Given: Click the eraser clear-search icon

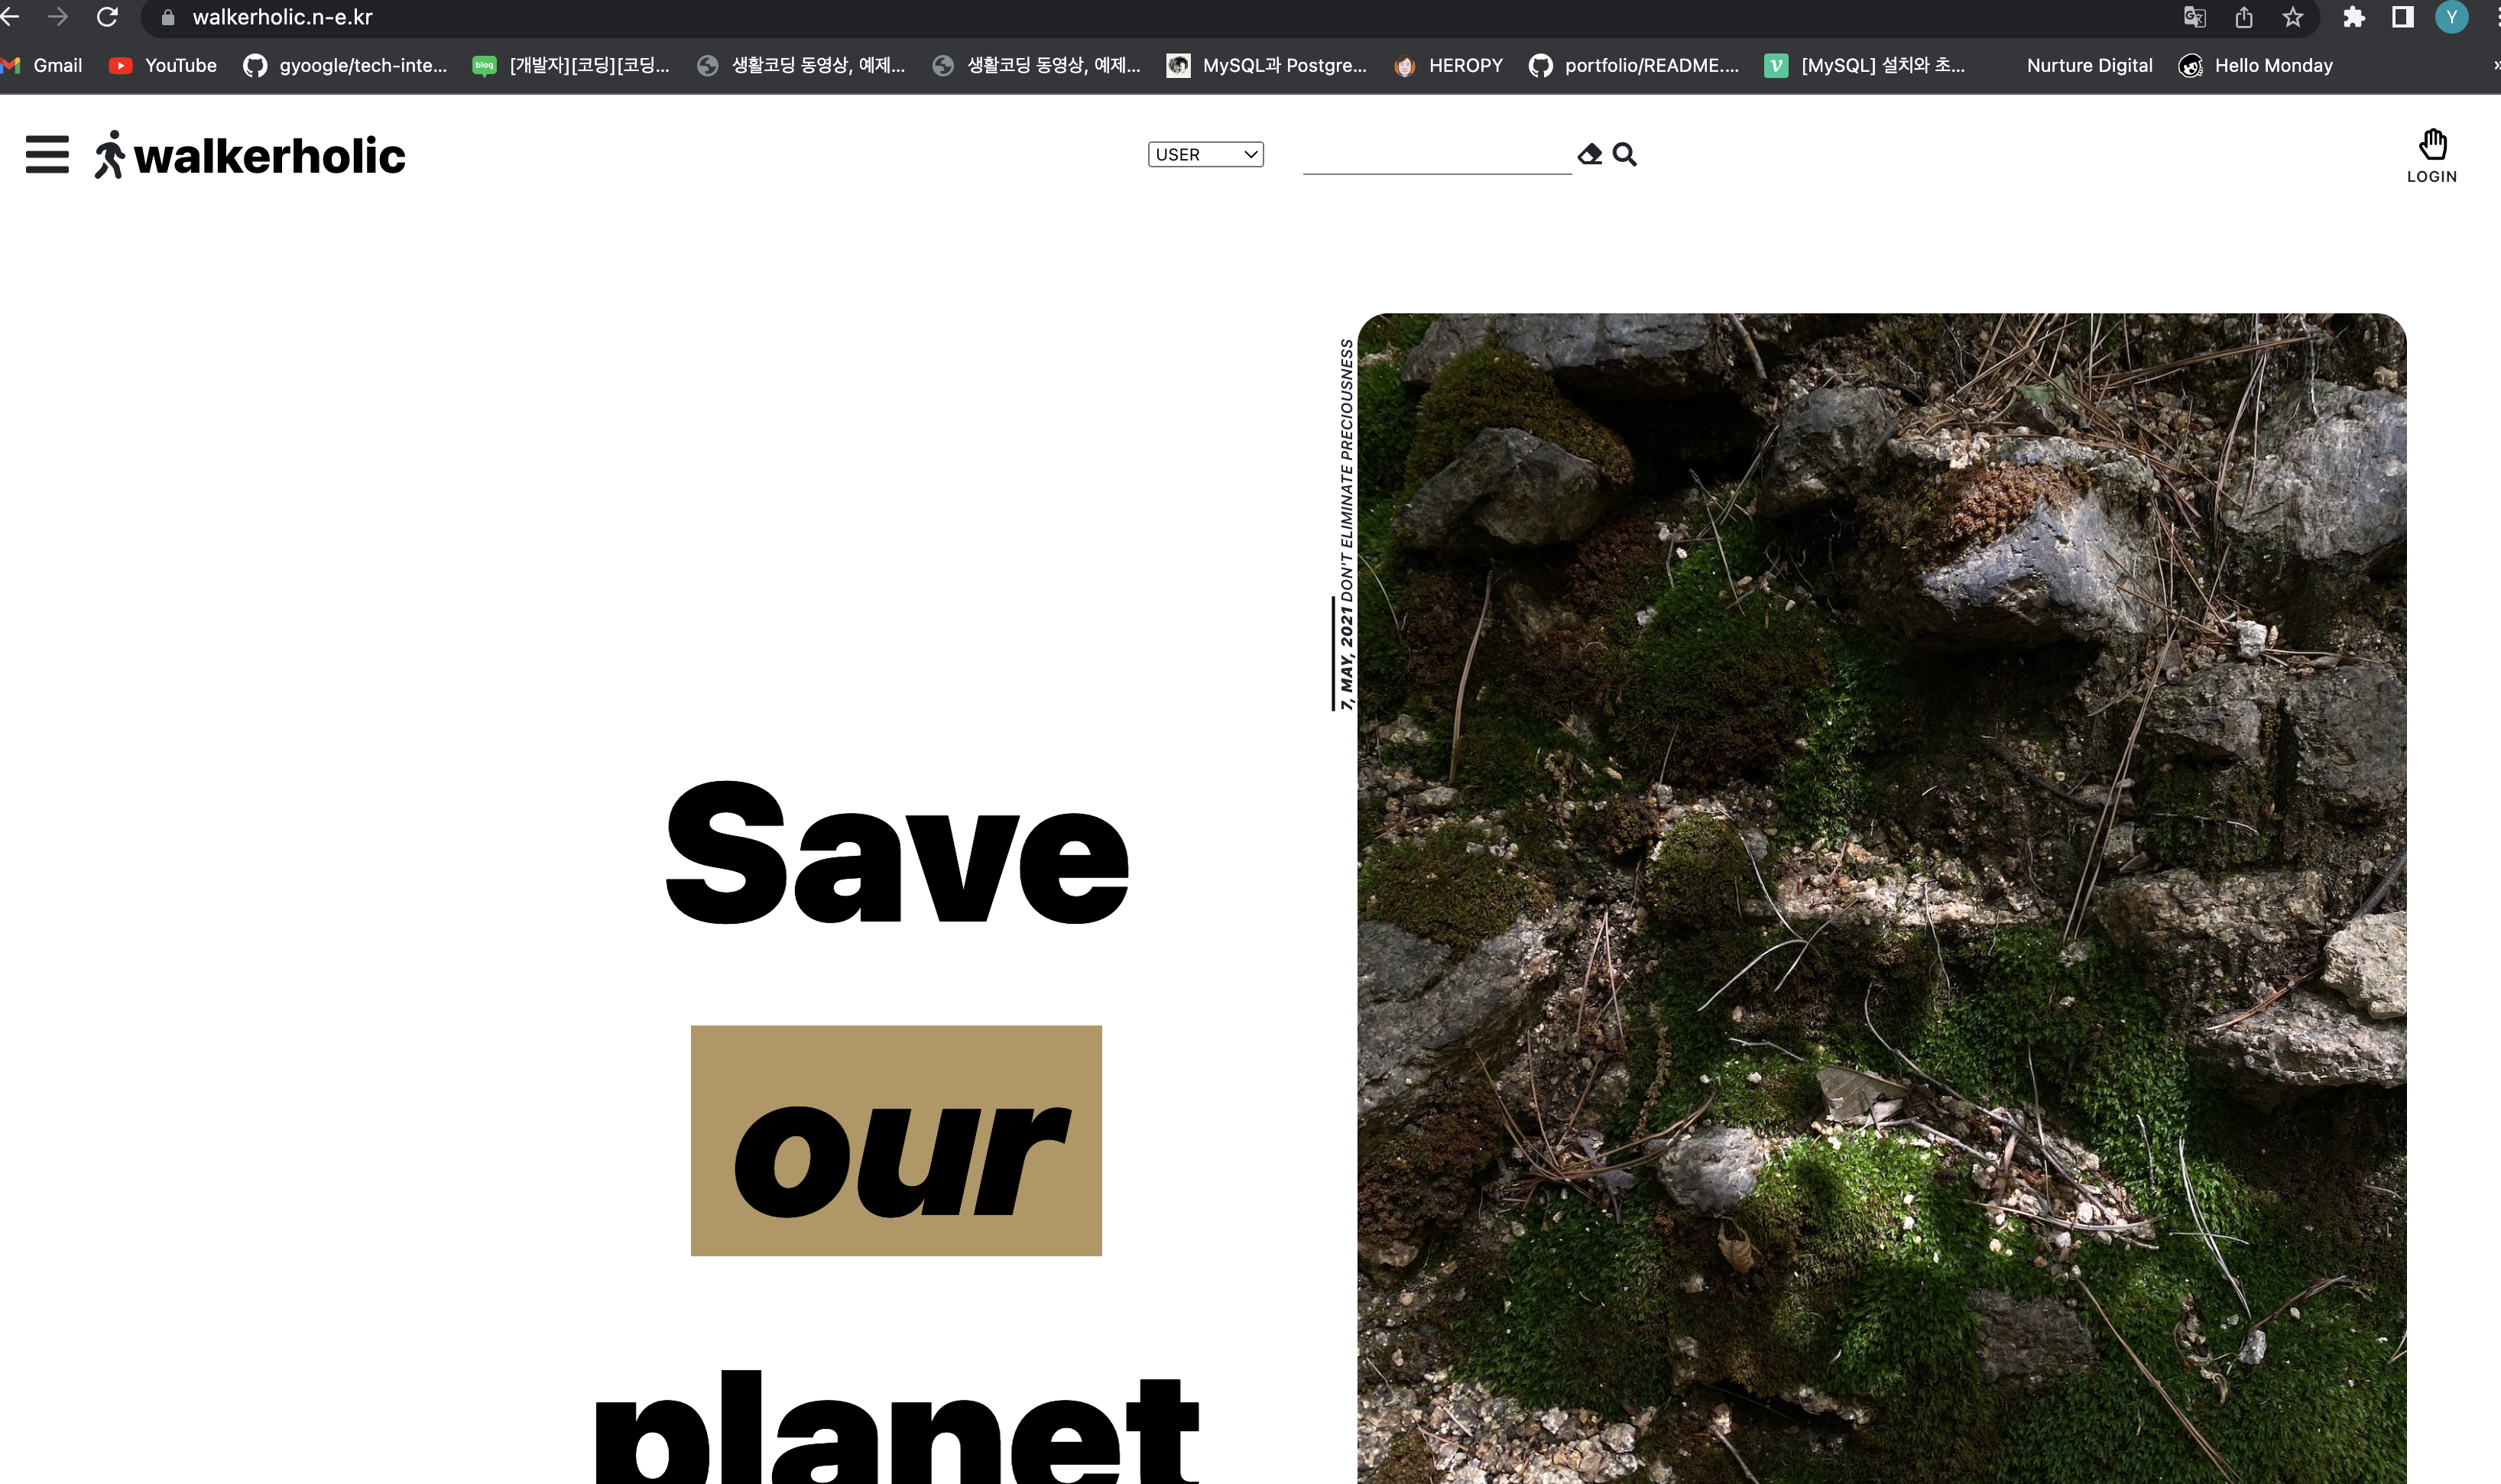Looking at the screenshot, I should pos(1589,154).
